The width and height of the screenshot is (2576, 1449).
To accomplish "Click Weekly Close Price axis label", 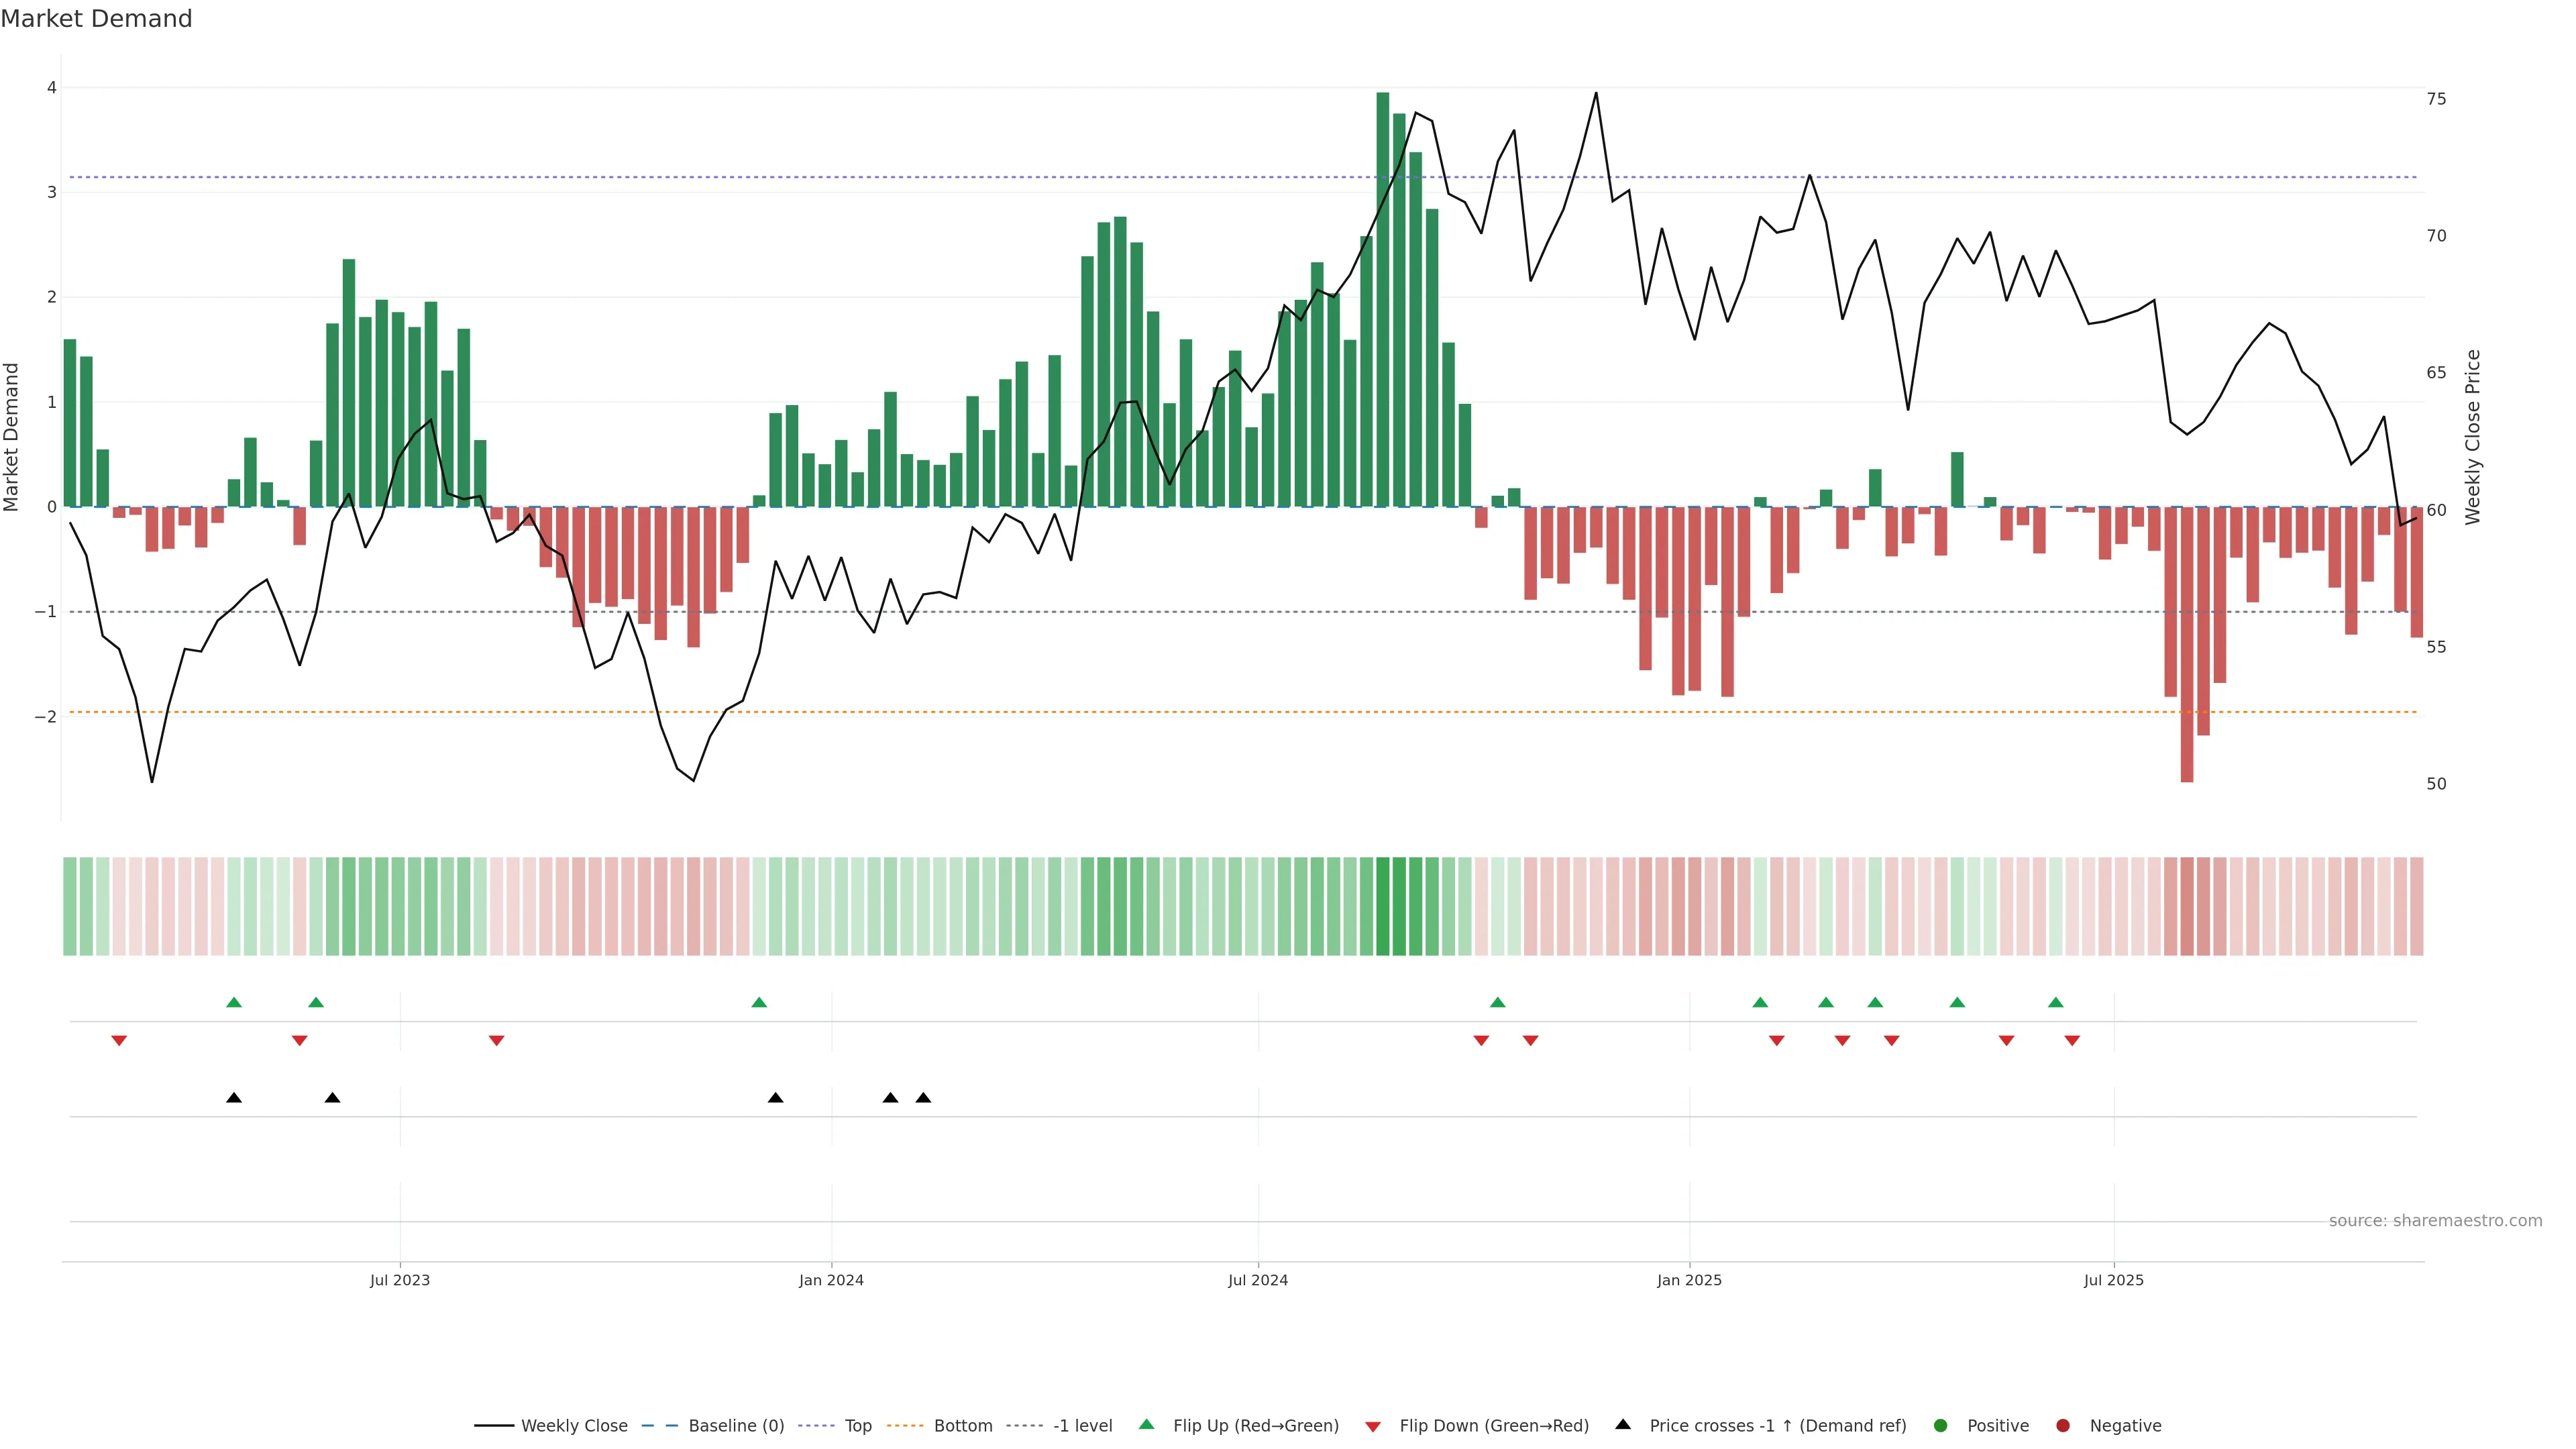I will pos(2473,437).
